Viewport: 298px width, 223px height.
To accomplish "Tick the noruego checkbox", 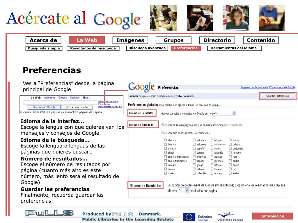I will click(212, 173).
